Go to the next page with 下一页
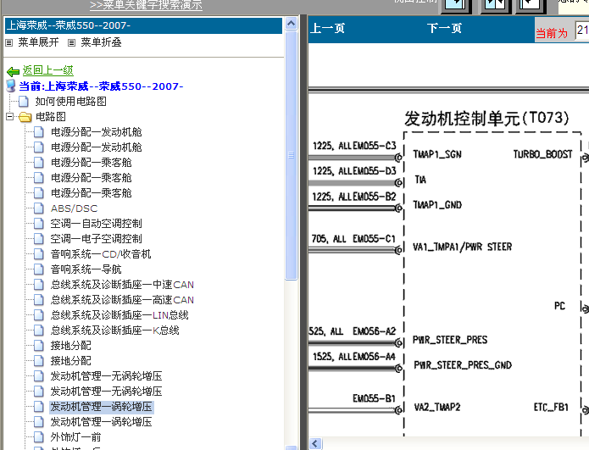This screenshot has height=450, width=589. pos(444,28)
